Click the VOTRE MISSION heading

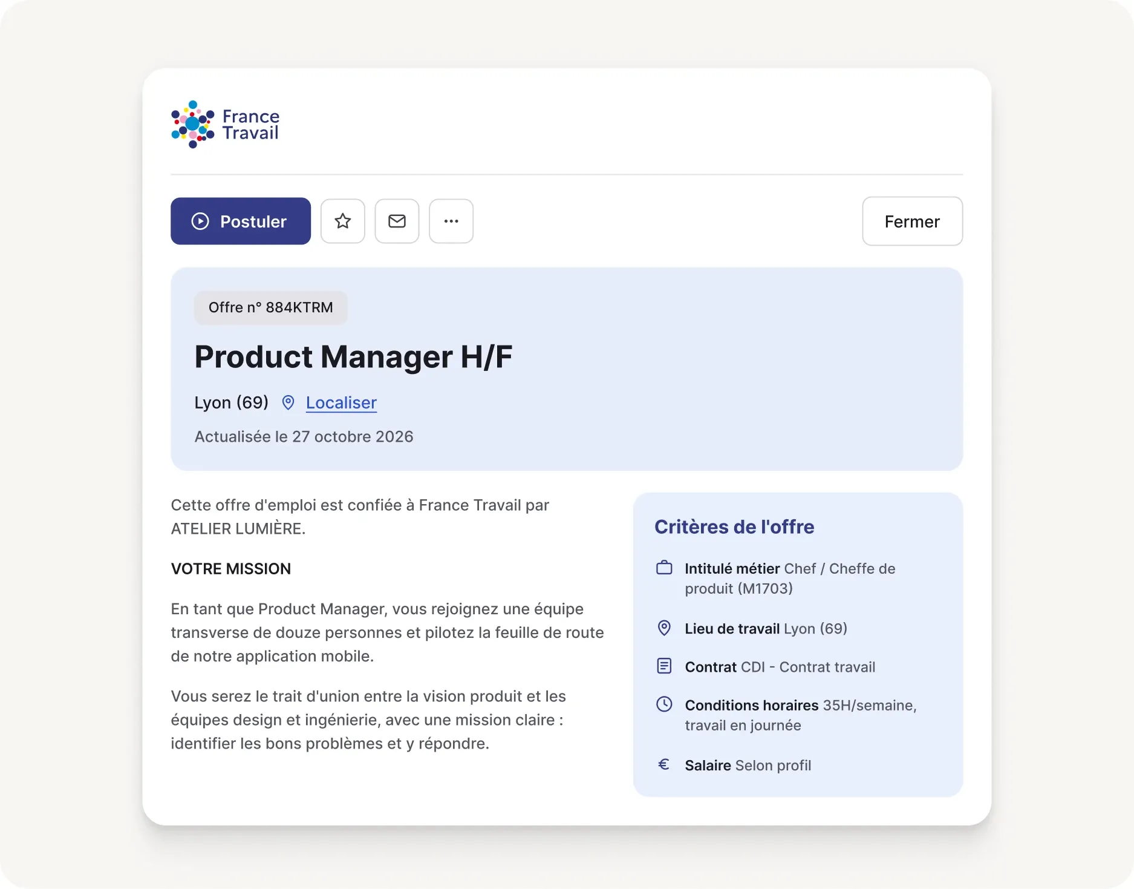click(x=231, y=569)
